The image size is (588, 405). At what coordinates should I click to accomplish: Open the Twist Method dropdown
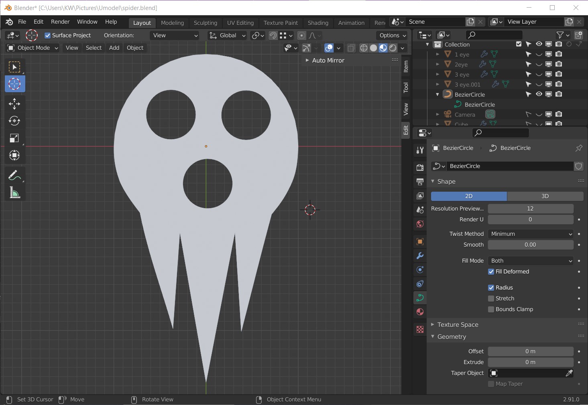coord(531,234)
